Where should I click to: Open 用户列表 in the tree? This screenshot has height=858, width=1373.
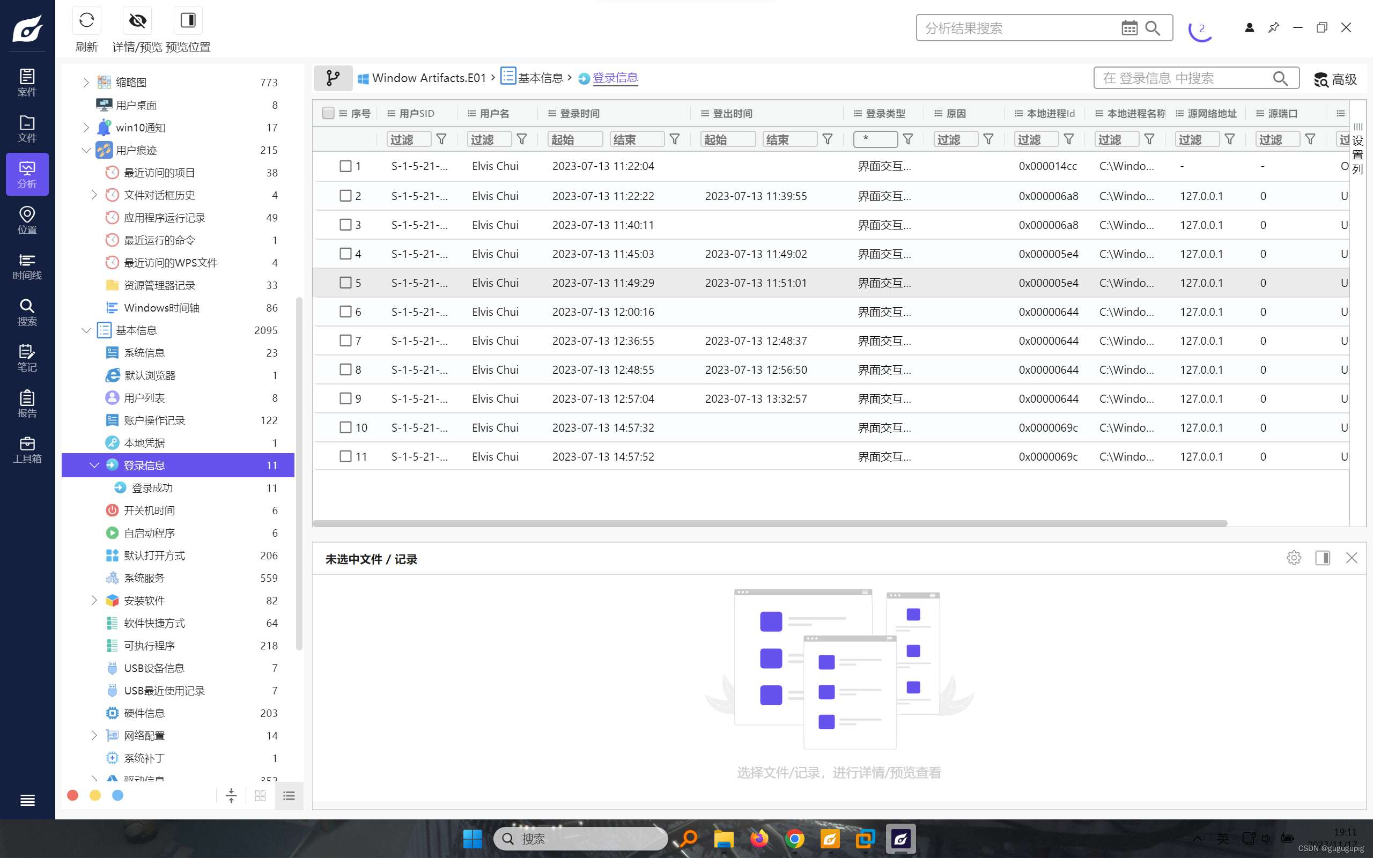point(144,398)
